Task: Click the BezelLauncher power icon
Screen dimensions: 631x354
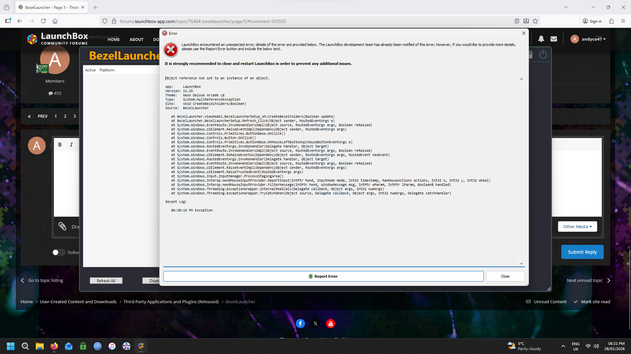Action: pyautogui.click(x=543, y=55)
